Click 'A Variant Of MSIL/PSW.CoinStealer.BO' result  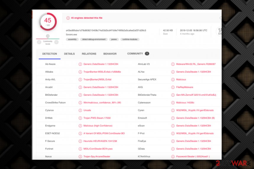[x=104, y=133]
